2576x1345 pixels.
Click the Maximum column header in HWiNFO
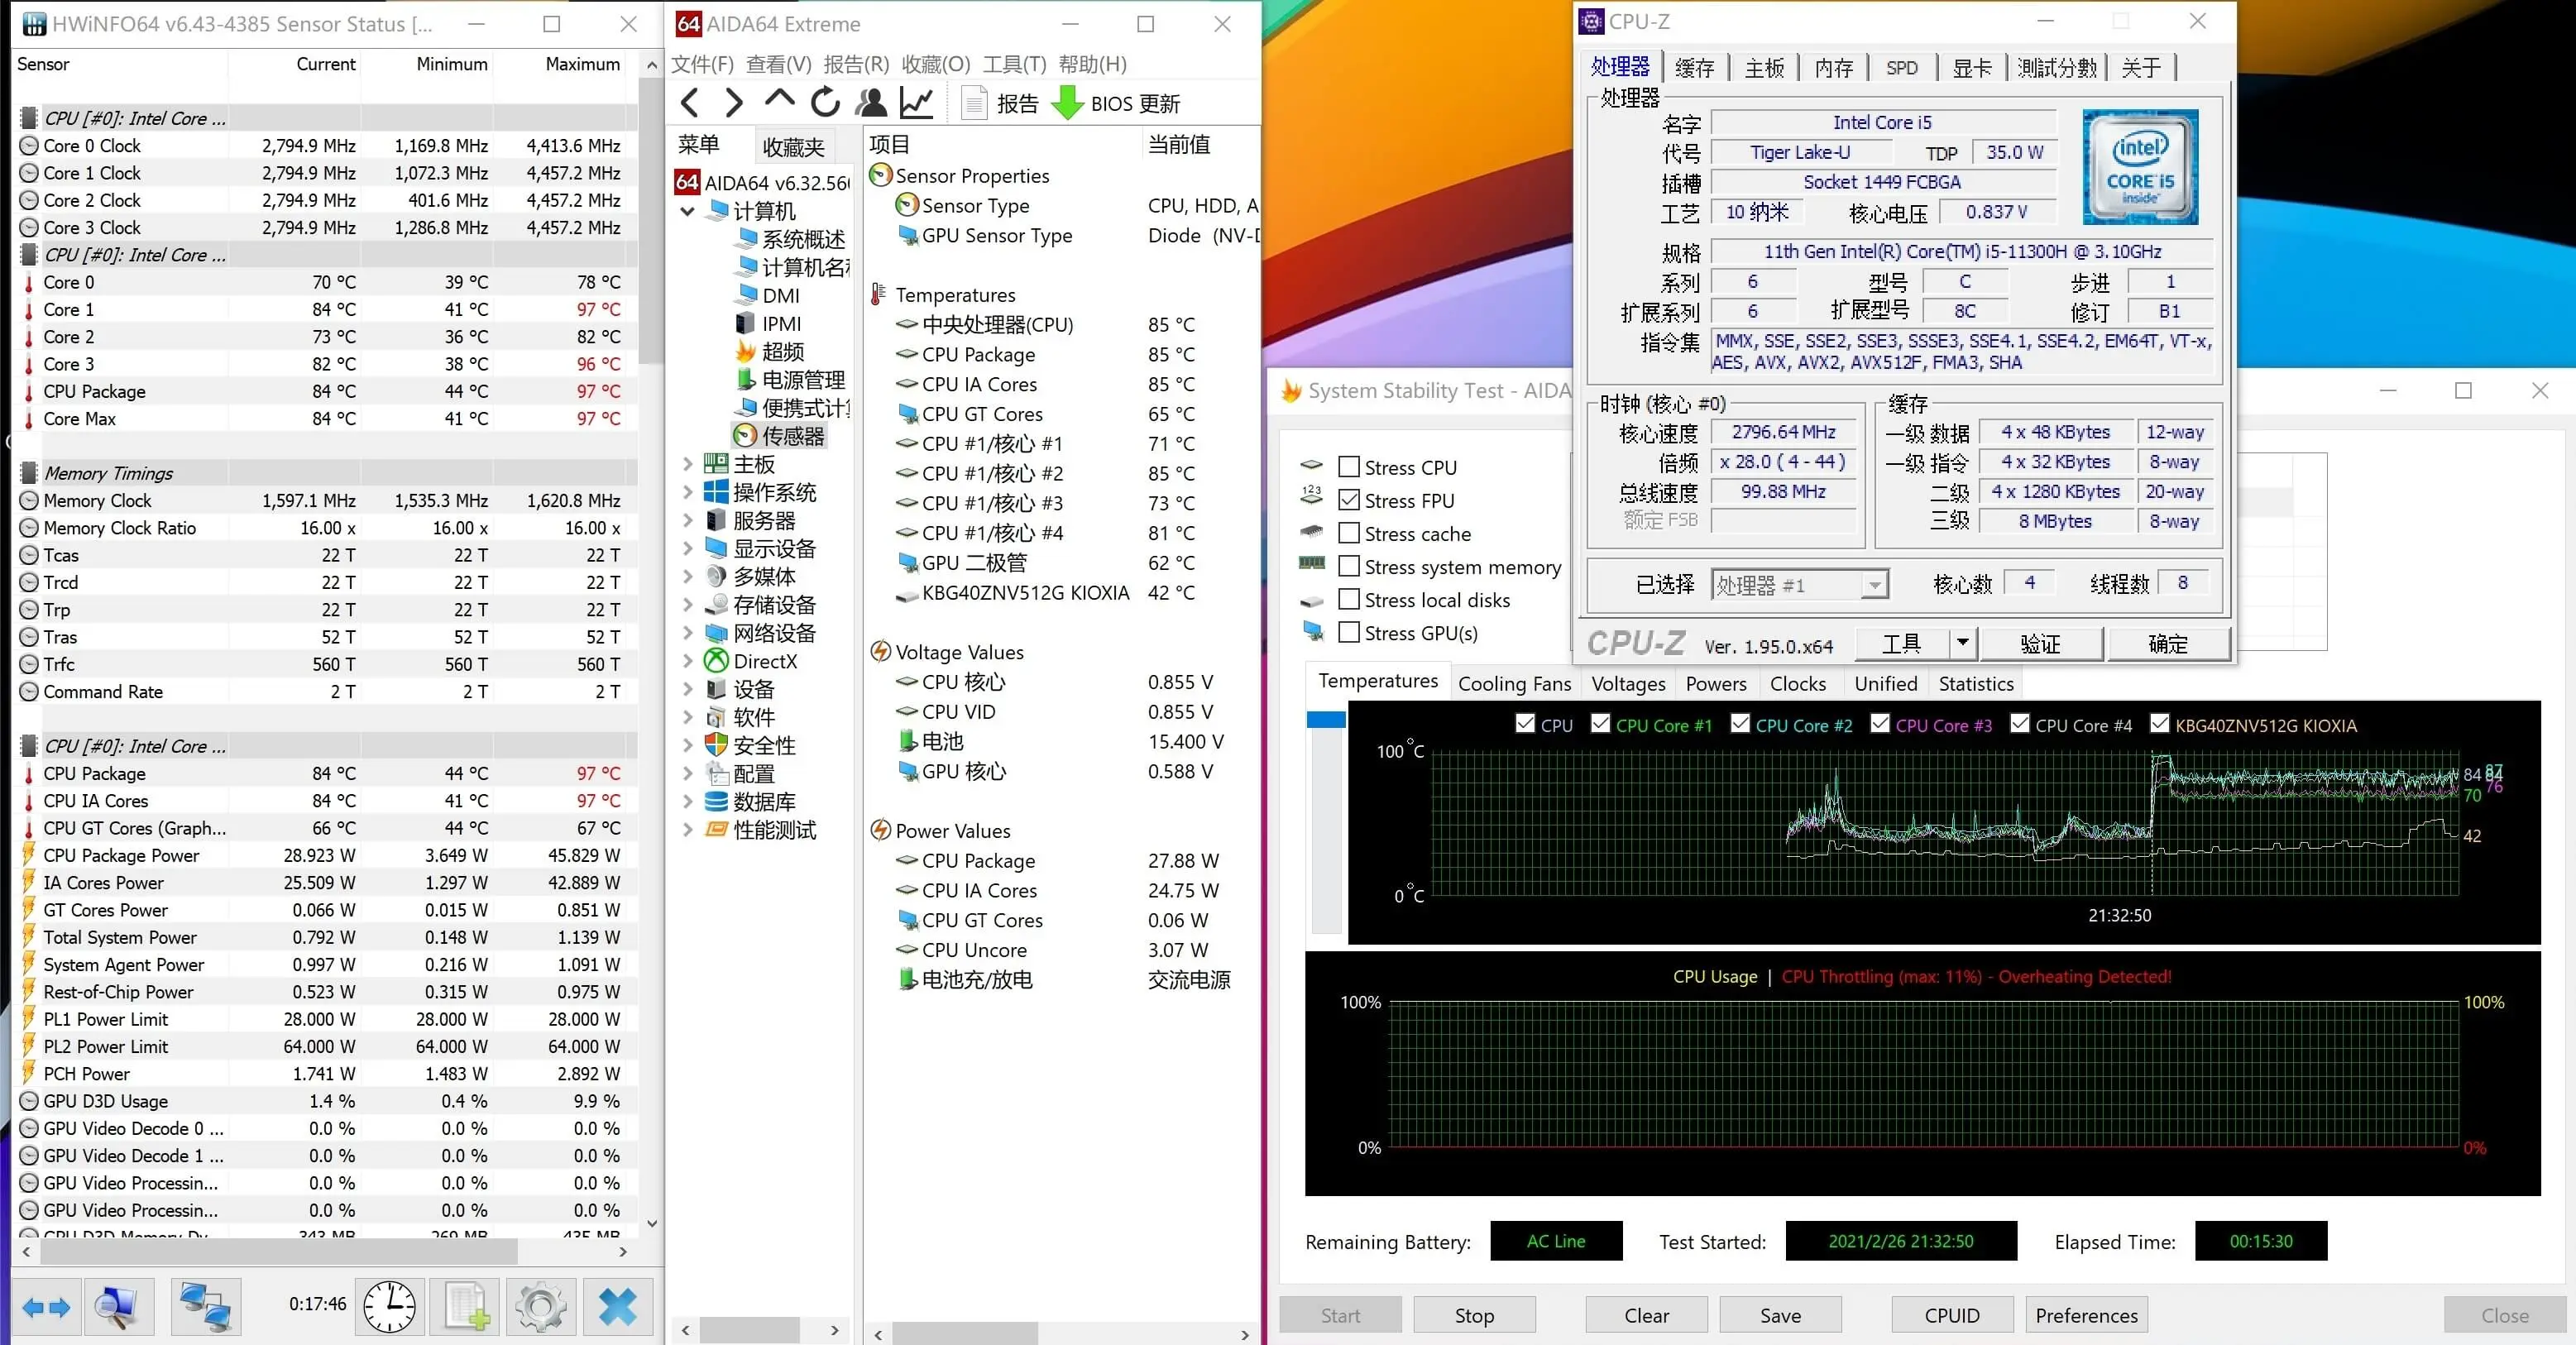(582, 64)
